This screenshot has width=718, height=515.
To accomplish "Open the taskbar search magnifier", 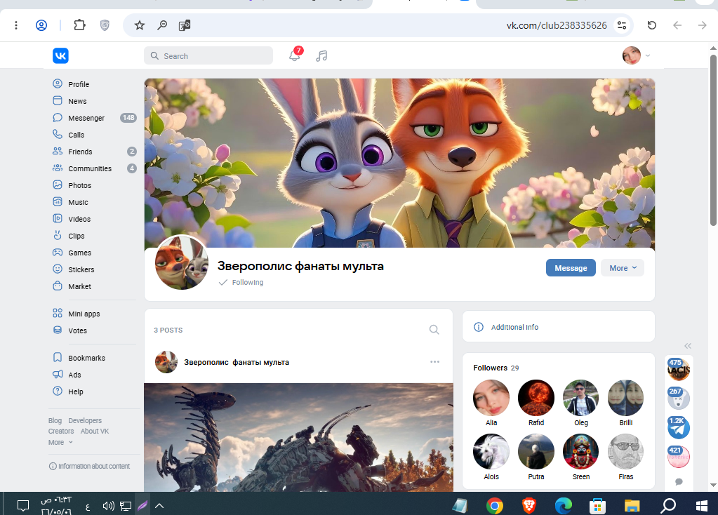I will pos(668,505).
